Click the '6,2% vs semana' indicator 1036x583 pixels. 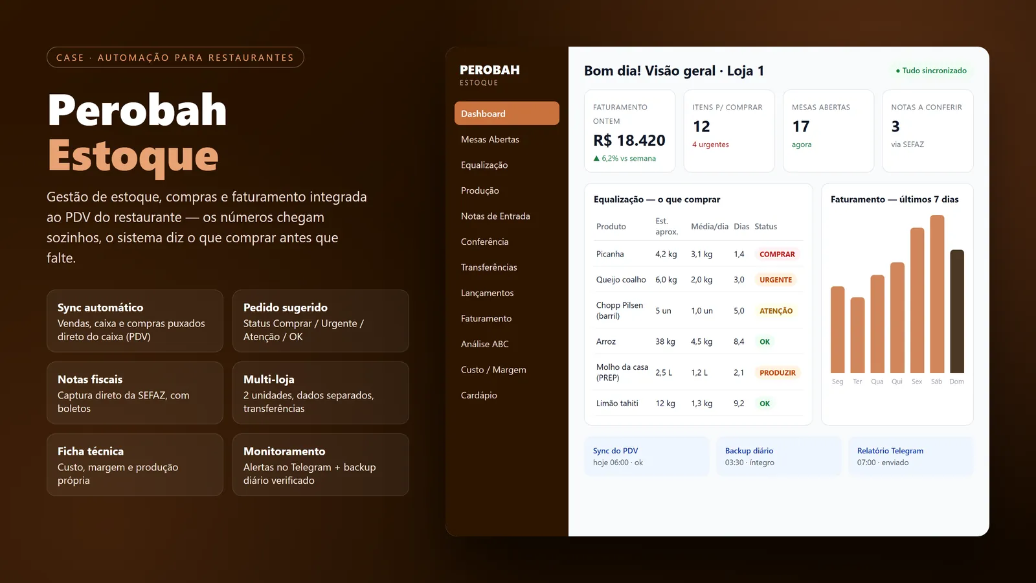625,158
